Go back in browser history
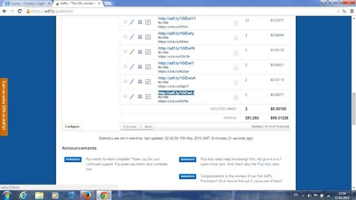This screenshot has height=200, width=356. pyautogui.click(x=4, y=11)
